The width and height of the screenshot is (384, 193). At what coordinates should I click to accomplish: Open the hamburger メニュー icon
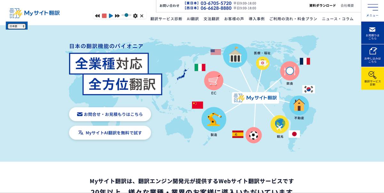[372, 8]
